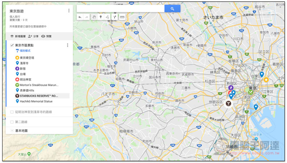Select Hachikō Memorial Statue list item
This screenshot has height=163, width=287.
[36, 101]
